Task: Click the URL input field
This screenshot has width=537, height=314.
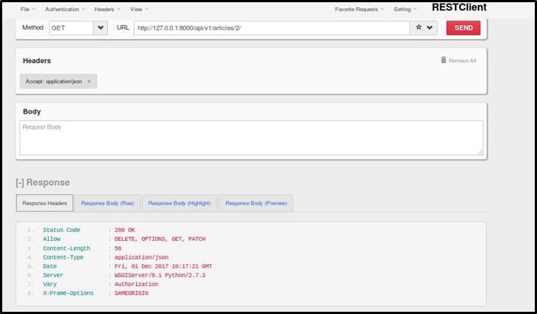Action: [x=271, y=27]
